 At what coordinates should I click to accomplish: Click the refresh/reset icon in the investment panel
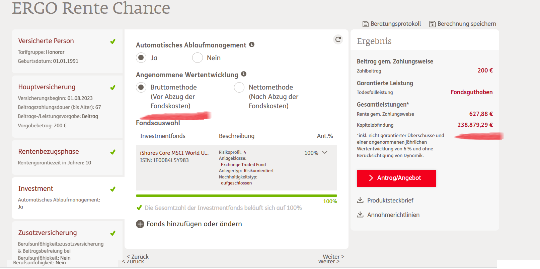click(338, 39)
